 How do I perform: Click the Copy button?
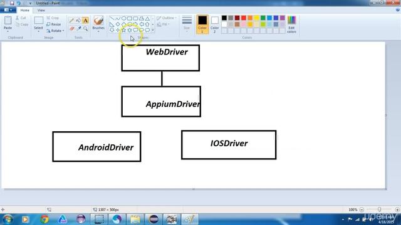22,24
